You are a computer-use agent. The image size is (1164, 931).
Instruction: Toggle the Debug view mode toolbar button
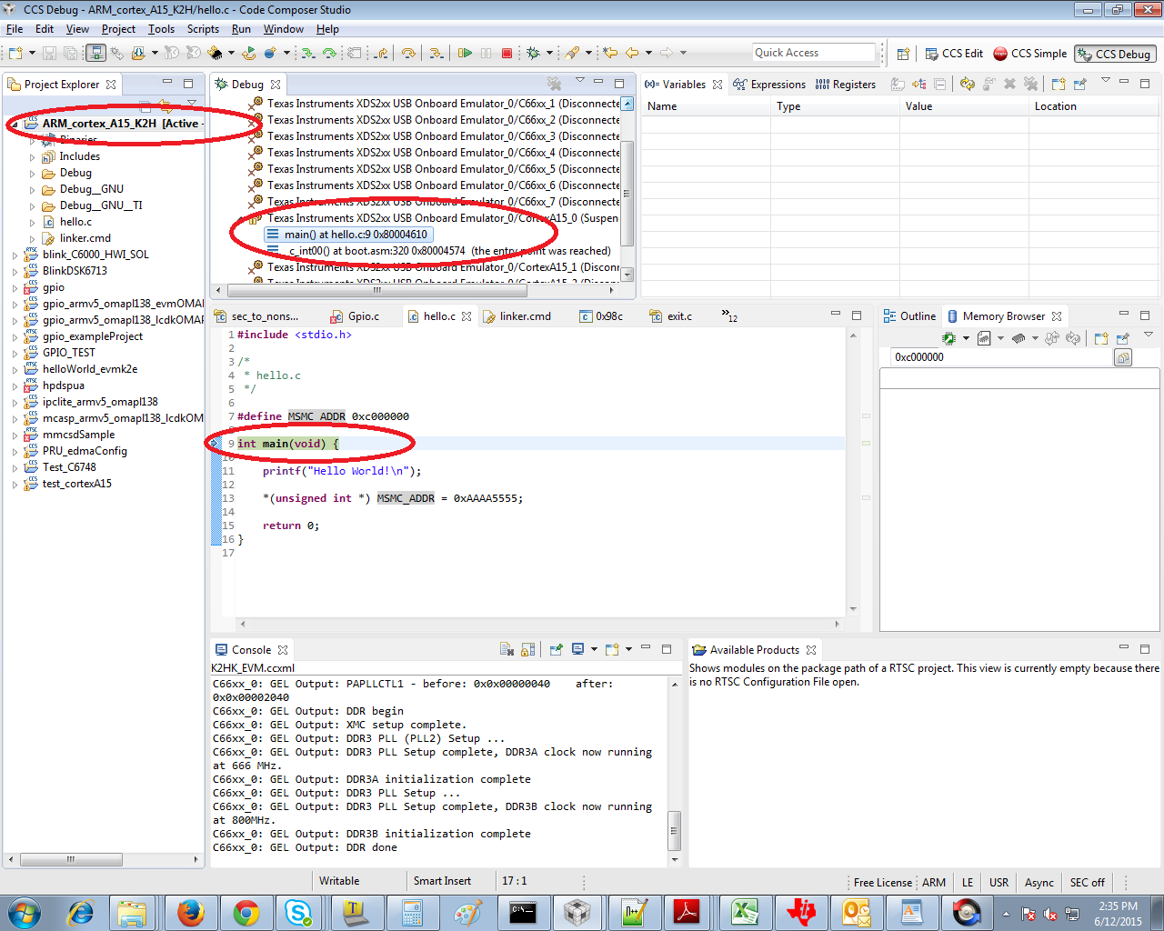[95, 53]
